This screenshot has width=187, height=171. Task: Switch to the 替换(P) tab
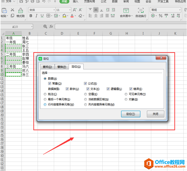62,67
